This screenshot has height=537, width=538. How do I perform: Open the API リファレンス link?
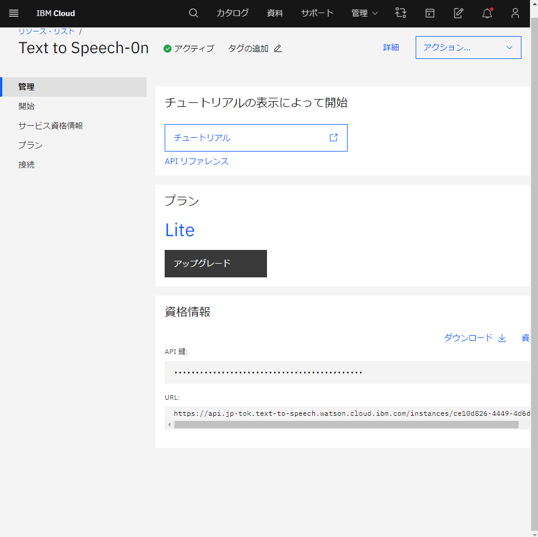point(197,161)
